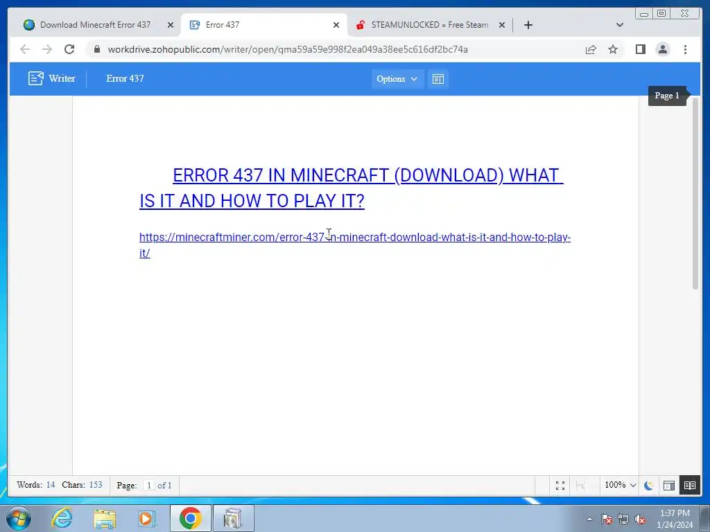Open the Zoho Writer logo icon
Image resolution: width=710 pixels, height=532 pixels.
pos(36,78)
